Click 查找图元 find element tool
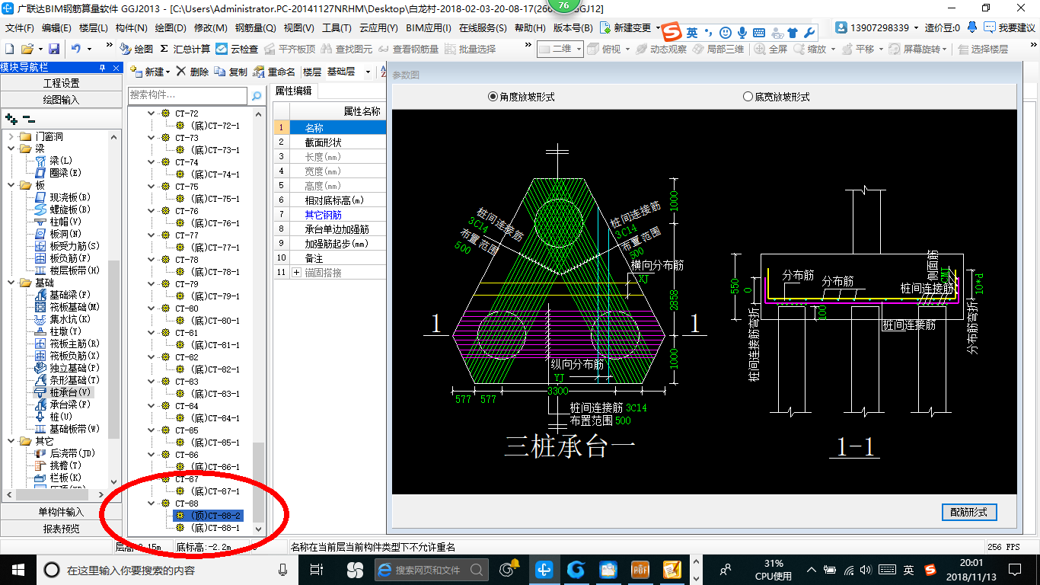1040x585 pixels. click(x=346, y=49)
